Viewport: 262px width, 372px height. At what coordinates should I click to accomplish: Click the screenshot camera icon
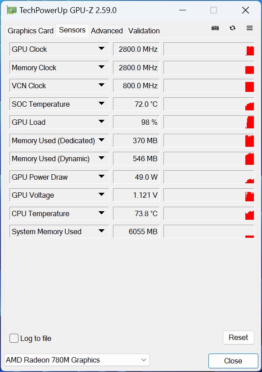click(x=215, y=28)
